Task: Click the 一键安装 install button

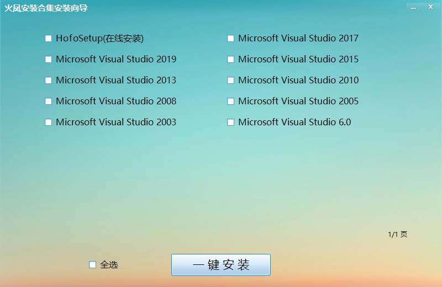Action: (221, 265)
